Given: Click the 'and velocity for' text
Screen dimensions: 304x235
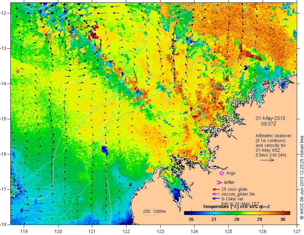Looking at the screenshot, I should pyautogui.click(x=270, y=145).
